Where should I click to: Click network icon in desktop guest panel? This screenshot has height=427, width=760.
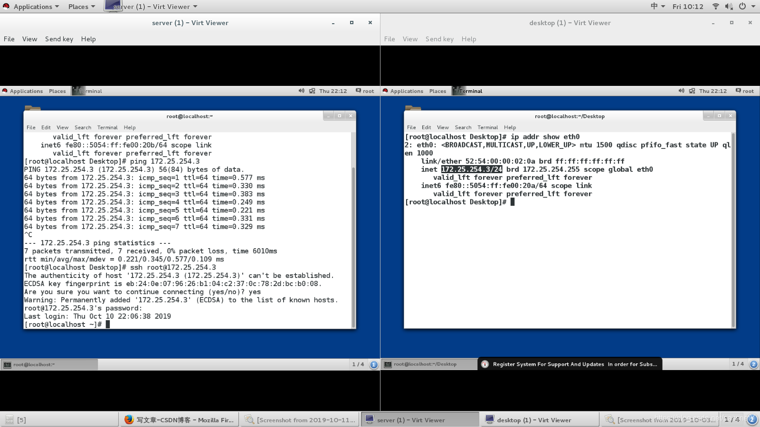692,91
